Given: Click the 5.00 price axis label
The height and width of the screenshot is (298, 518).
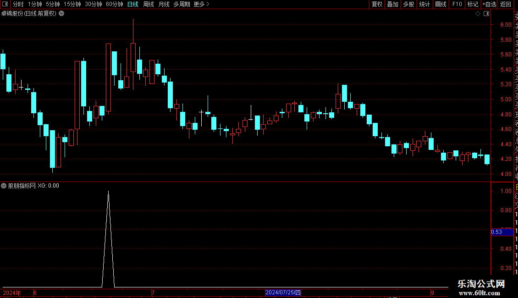Looking at the screenshot, I should 506,99.
